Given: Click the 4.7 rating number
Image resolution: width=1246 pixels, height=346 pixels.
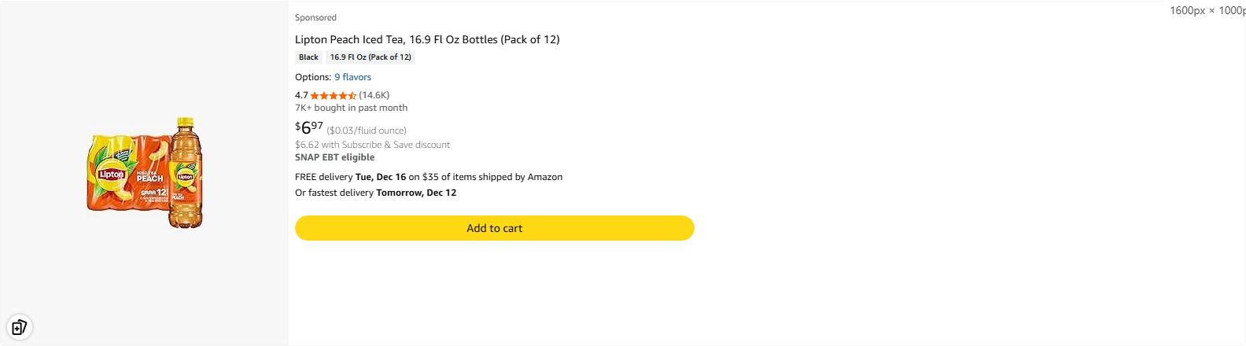Looking at the screenshot, I should point(301,95).
